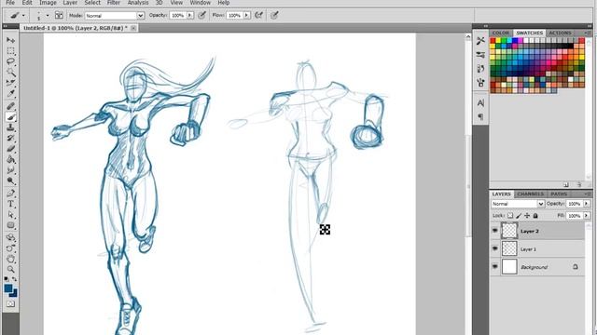Toggle lock image pixels
This screenshot has height=335, width=597.
point(519,215)
